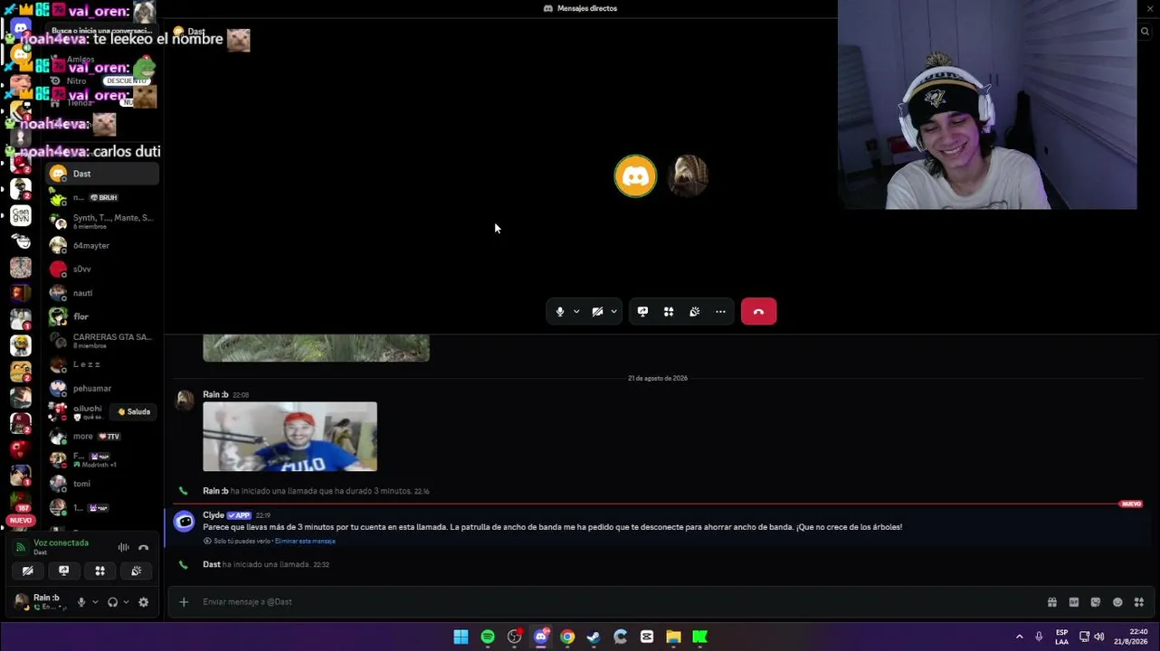This screenshot has height=651, width=1160.
Task: Open Windows Start menu
Action: (x=461, y=637)
